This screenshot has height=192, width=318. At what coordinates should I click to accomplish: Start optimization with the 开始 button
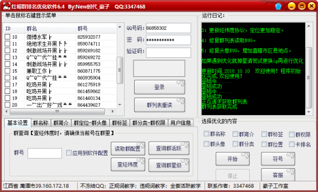(233, 159)
